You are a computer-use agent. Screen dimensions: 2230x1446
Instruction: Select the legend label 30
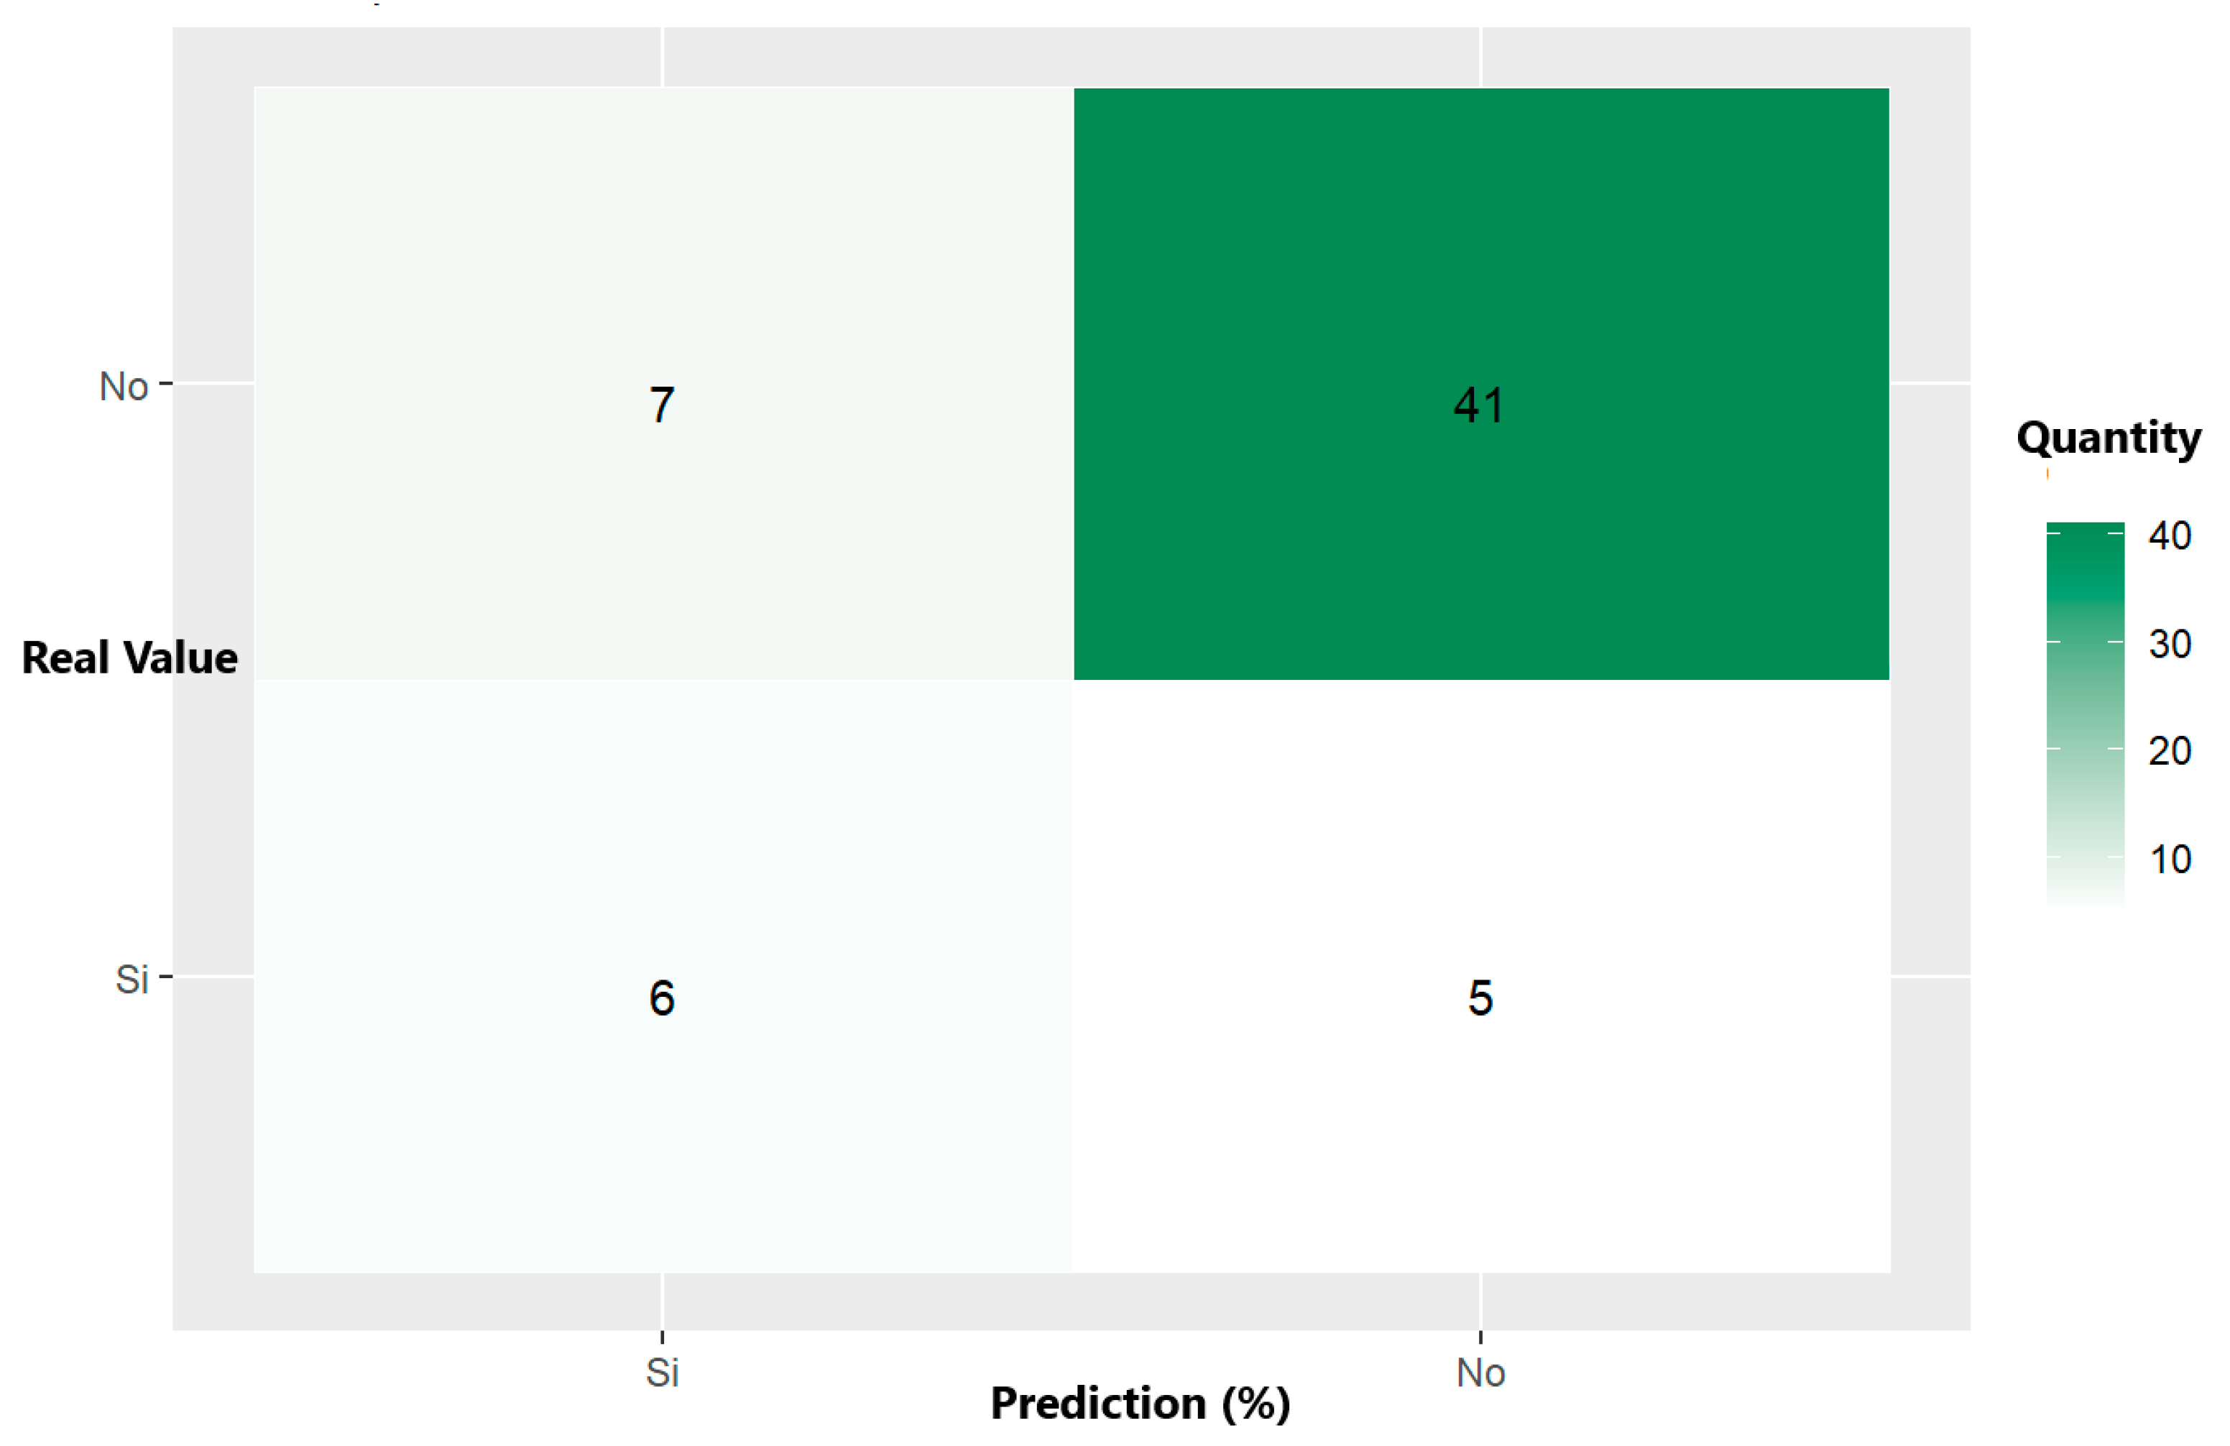coord(2170,644)
